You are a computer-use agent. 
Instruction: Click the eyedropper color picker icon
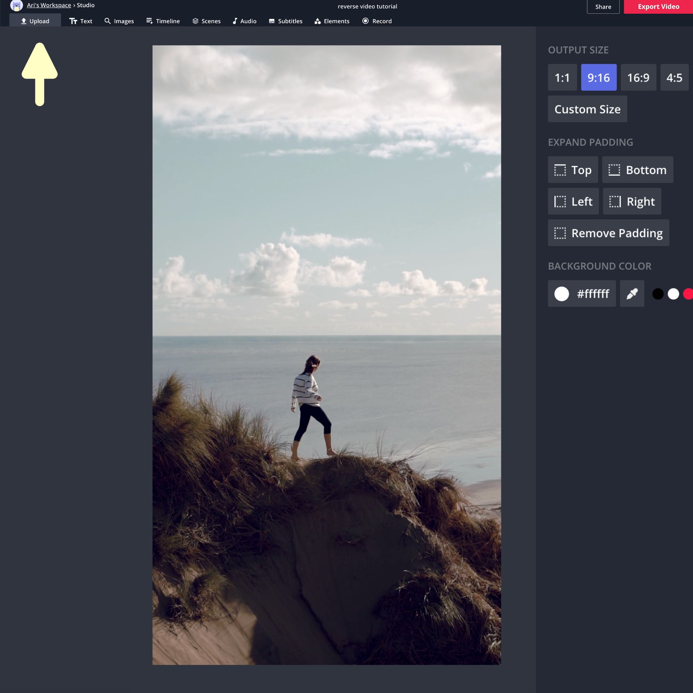(x=632, y=294)
